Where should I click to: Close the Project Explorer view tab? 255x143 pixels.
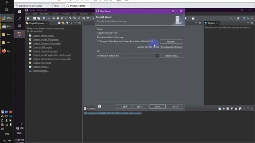tap(47, 23)
